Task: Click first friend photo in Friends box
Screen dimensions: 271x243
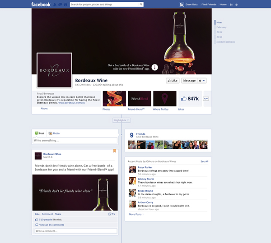Action: 132,145
